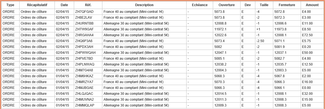This screenshot has width=325, height=109.
Task: Click the Récapitulatif column header
Action: pos(37,5)
